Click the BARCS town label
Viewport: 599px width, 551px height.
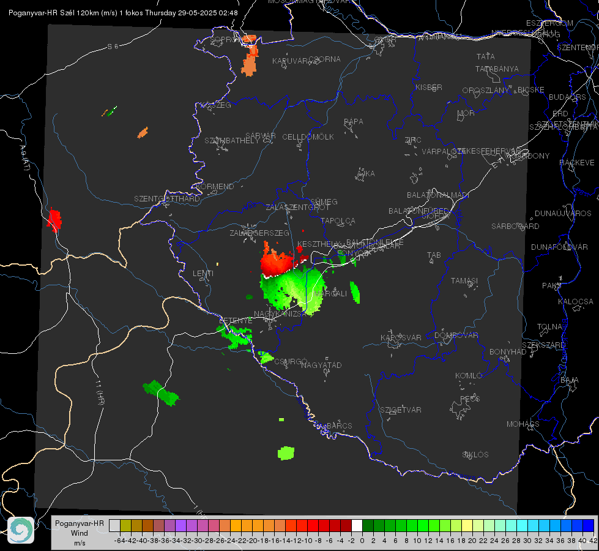tap(339, 425)
